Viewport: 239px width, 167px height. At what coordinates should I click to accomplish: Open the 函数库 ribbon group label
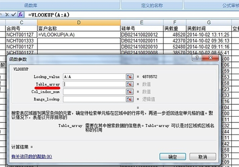click(x=31, y=5)
